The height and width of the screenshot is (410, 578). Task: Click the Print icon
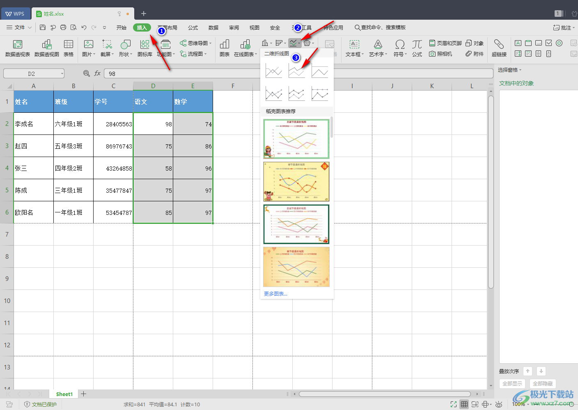click(63, 27)
